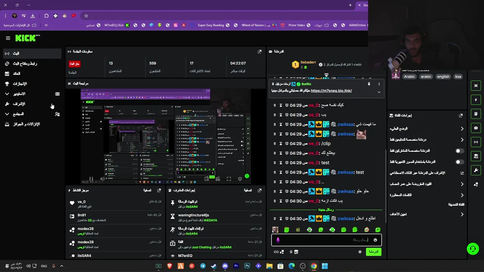The height and width of the screenshot is (272, 484).
Task: Pause the stream preview player
Action: point(91,179)
